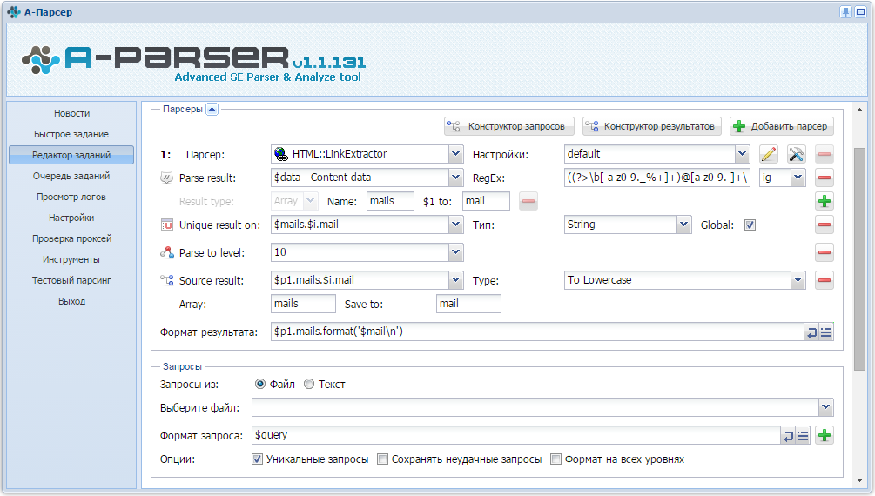Click the Parse result row icon
Viewport: 875px width, 496px height.
pos(166,178)
